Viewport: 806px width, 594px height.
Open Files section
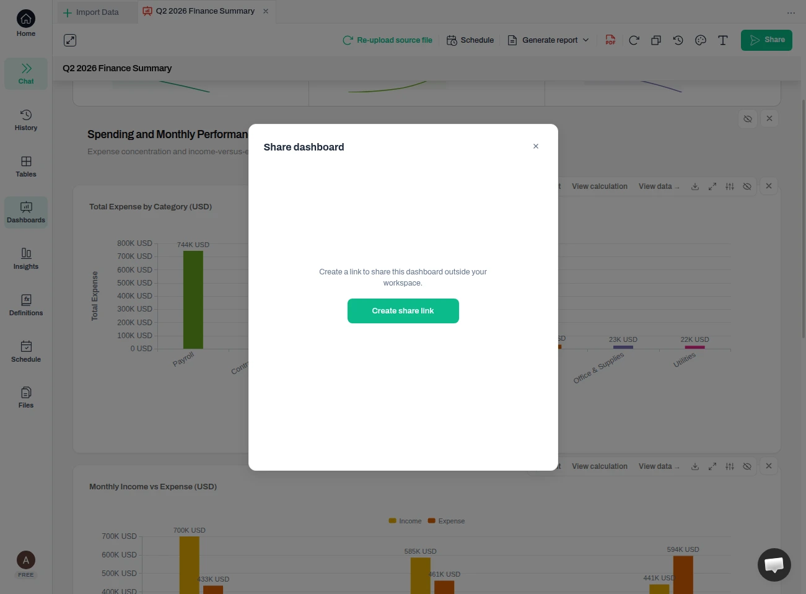[x=26, y=398]
